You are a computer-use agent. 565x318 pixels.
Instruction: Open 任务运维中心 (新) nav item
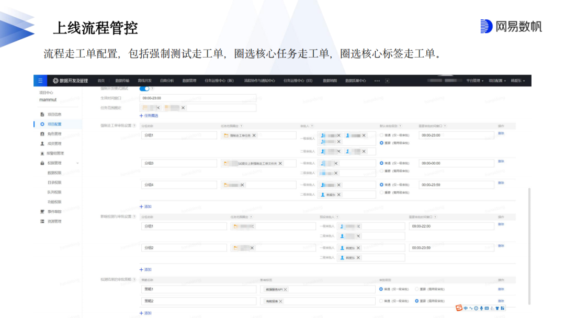[x=219, y=81]
